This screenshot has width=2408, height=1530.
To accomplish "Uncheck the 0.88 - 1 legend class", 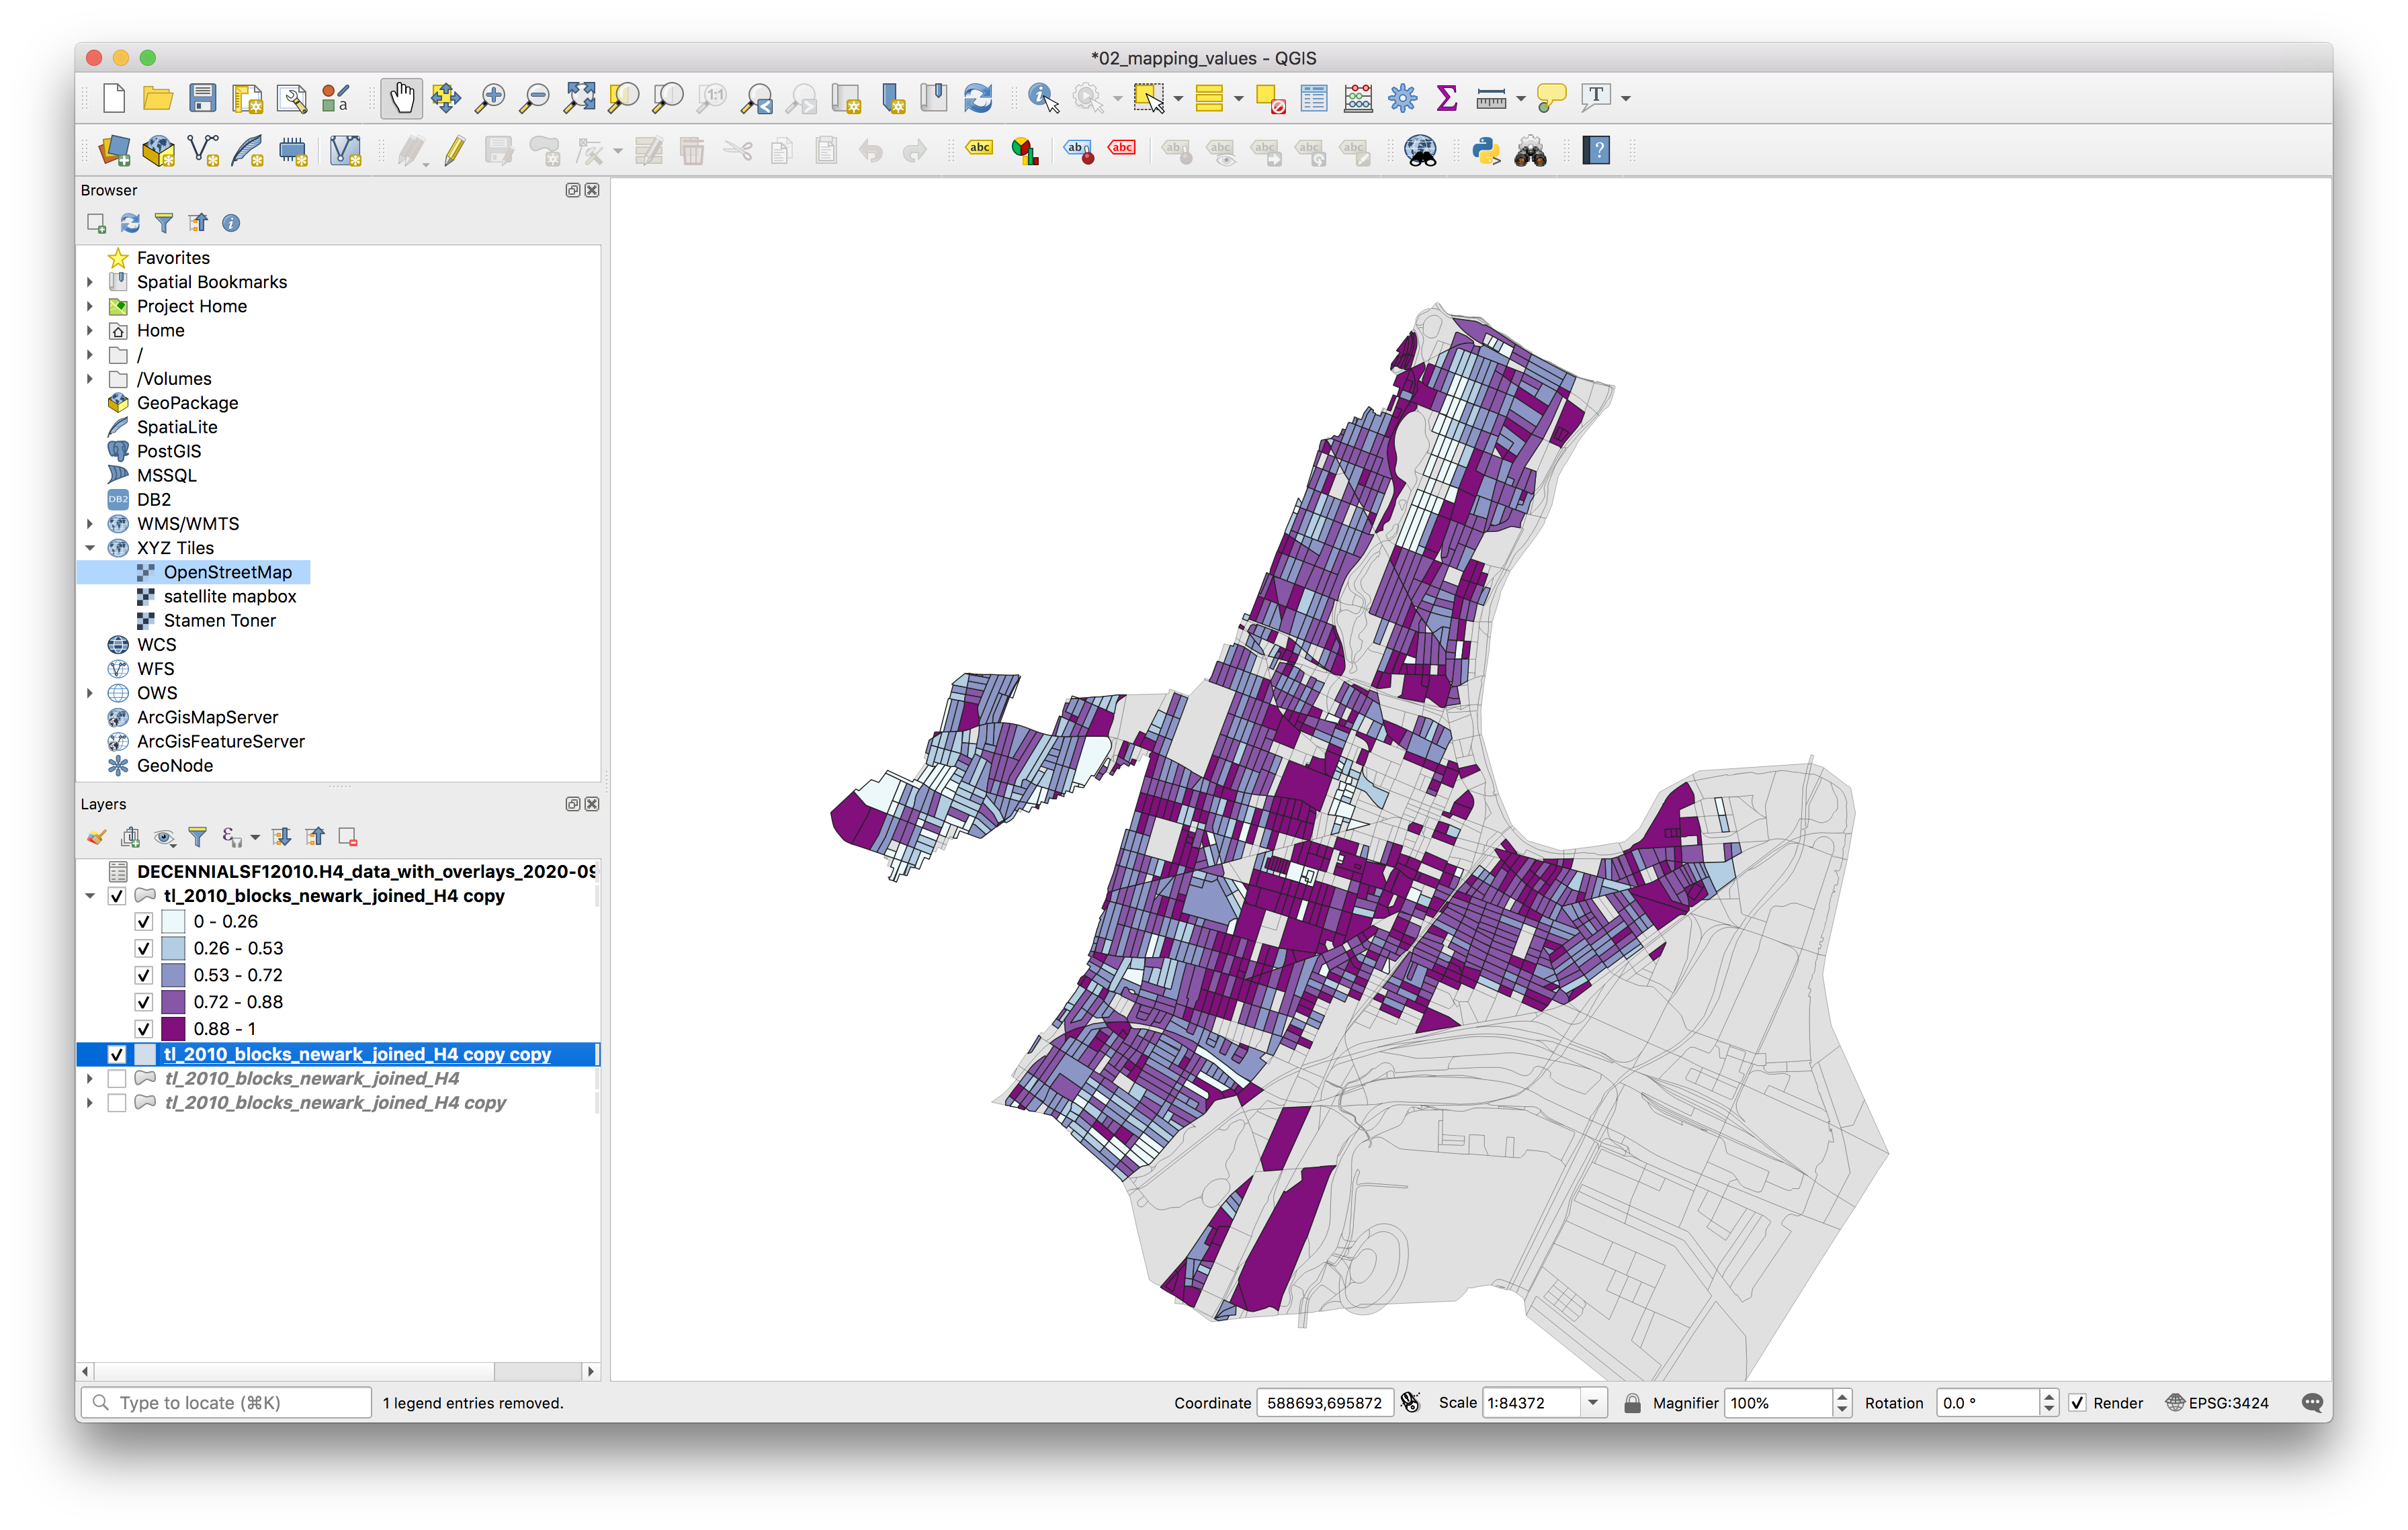I will (144, 1028).
